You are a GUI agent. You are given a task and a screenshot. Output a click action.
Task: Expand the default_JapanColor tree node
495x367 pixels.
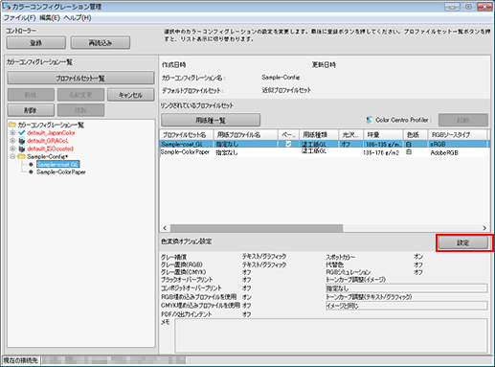(12, 132)
